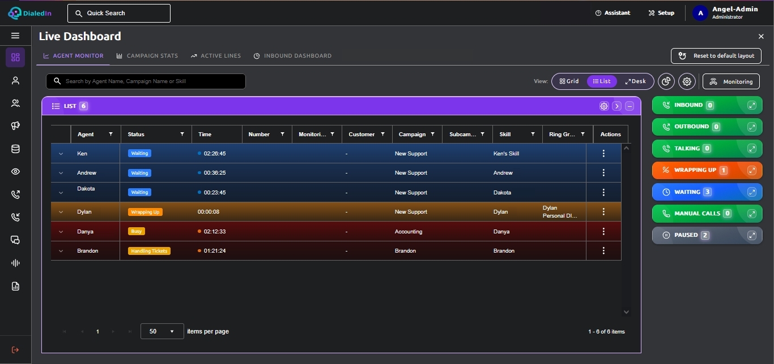Focus the Quick Search field
Image resolution: width=774 pixels, height=364 pixels.
pyautogui.click(x=119, y=13)
